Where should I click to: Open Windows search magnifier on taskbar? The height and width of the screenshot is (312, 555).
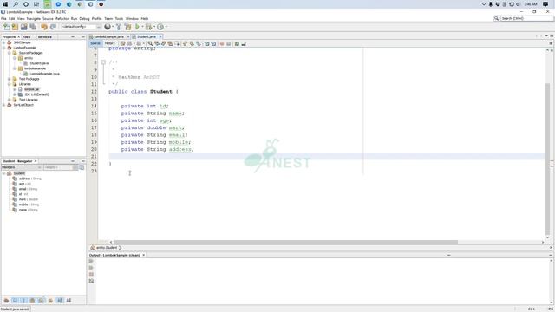pyautogui.click(x=16, y=4)
